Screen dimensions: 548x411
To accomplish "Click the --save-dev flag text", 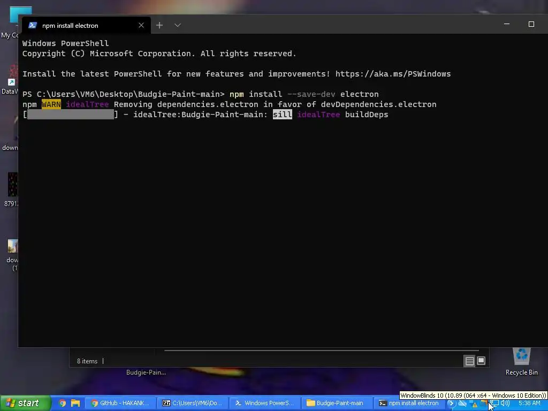I will pyautogui.click(x=311, y=94).
